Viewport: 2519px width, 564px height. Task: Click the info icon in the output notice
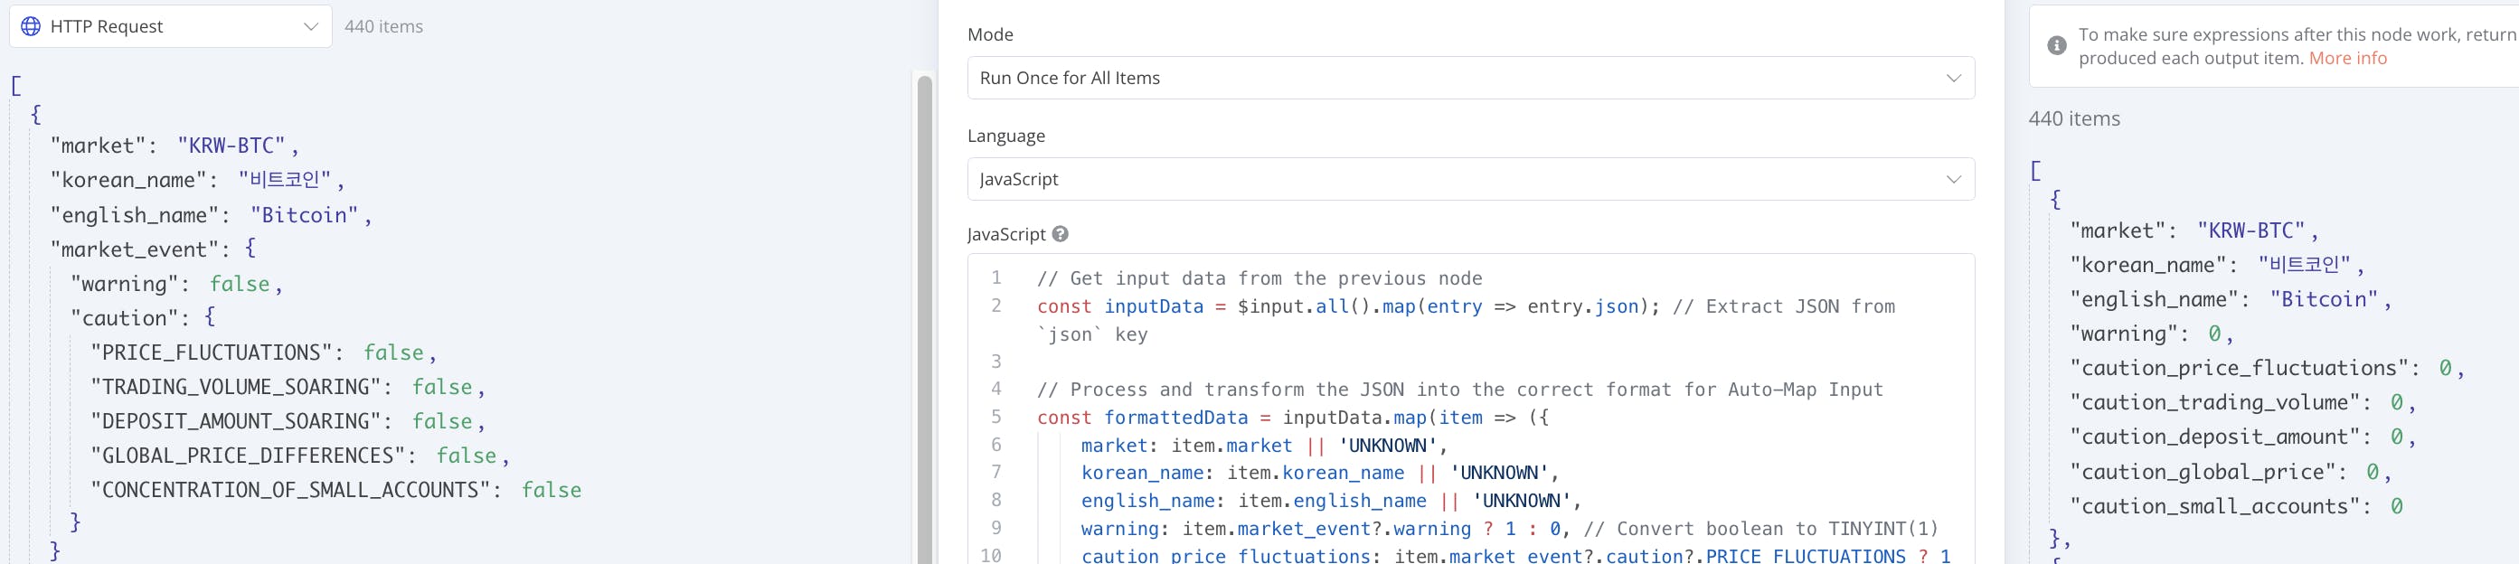tap(2056, 46)
